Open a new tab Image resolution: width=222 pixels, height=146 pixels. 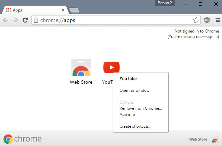(x=74, y=10)
